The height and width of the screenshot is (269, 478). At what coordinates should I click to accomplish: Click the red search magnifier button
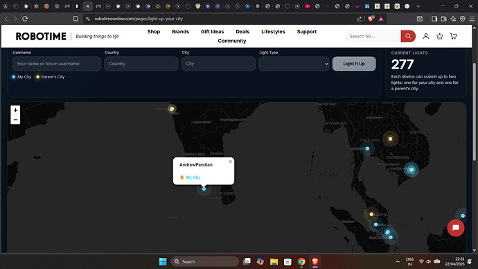(x=408, y=36)
